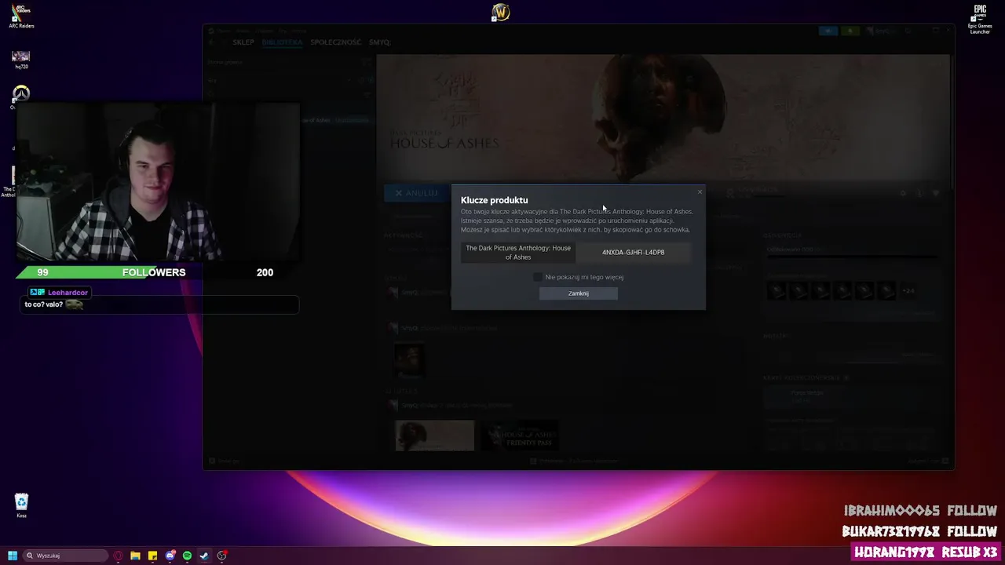Open the ARC Raiders desktop shortcut
The image size is (1005, 565).
point(21,16)
